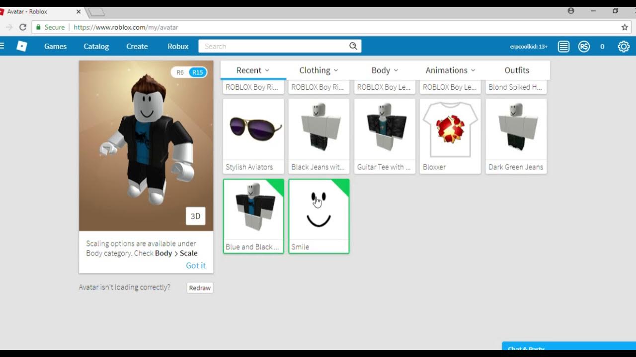This screenshot has width=636, height=357.
Task: Click the avatar preview image
Action: (x=146, y=146)
